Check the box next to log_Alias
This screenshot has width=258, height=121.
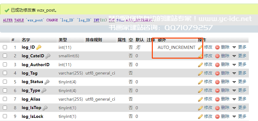[x=5, y=99]
